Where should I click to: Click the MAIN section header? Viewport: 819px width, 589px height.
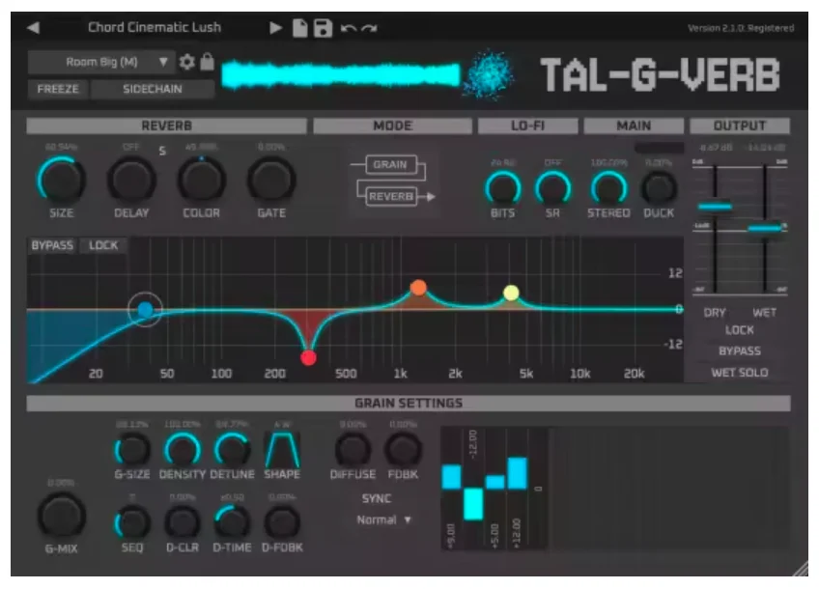[634, 126]
